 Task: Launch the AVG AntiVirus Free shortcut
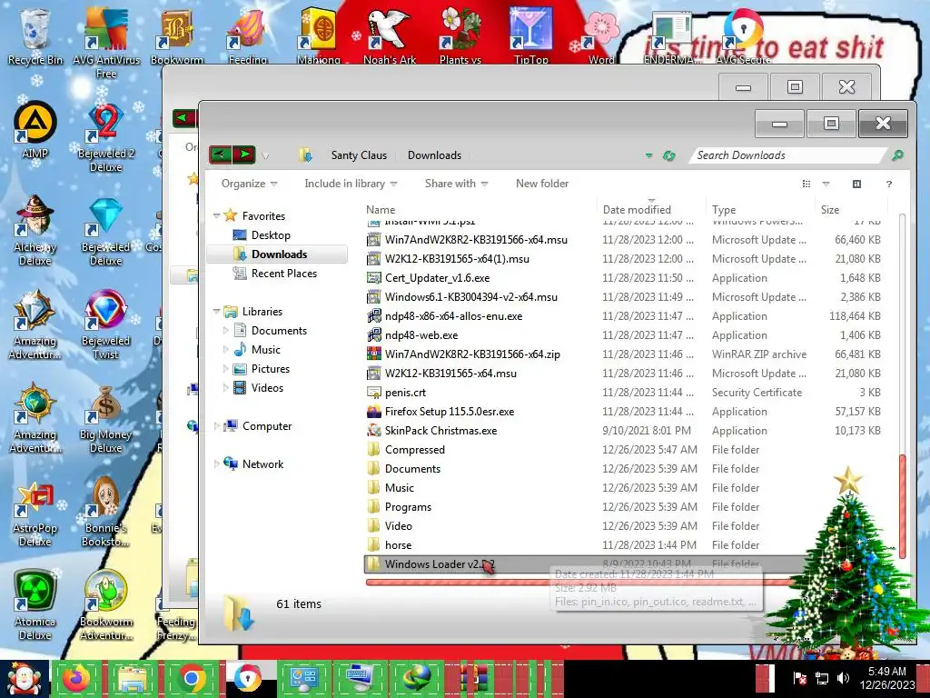coord(105,42)
